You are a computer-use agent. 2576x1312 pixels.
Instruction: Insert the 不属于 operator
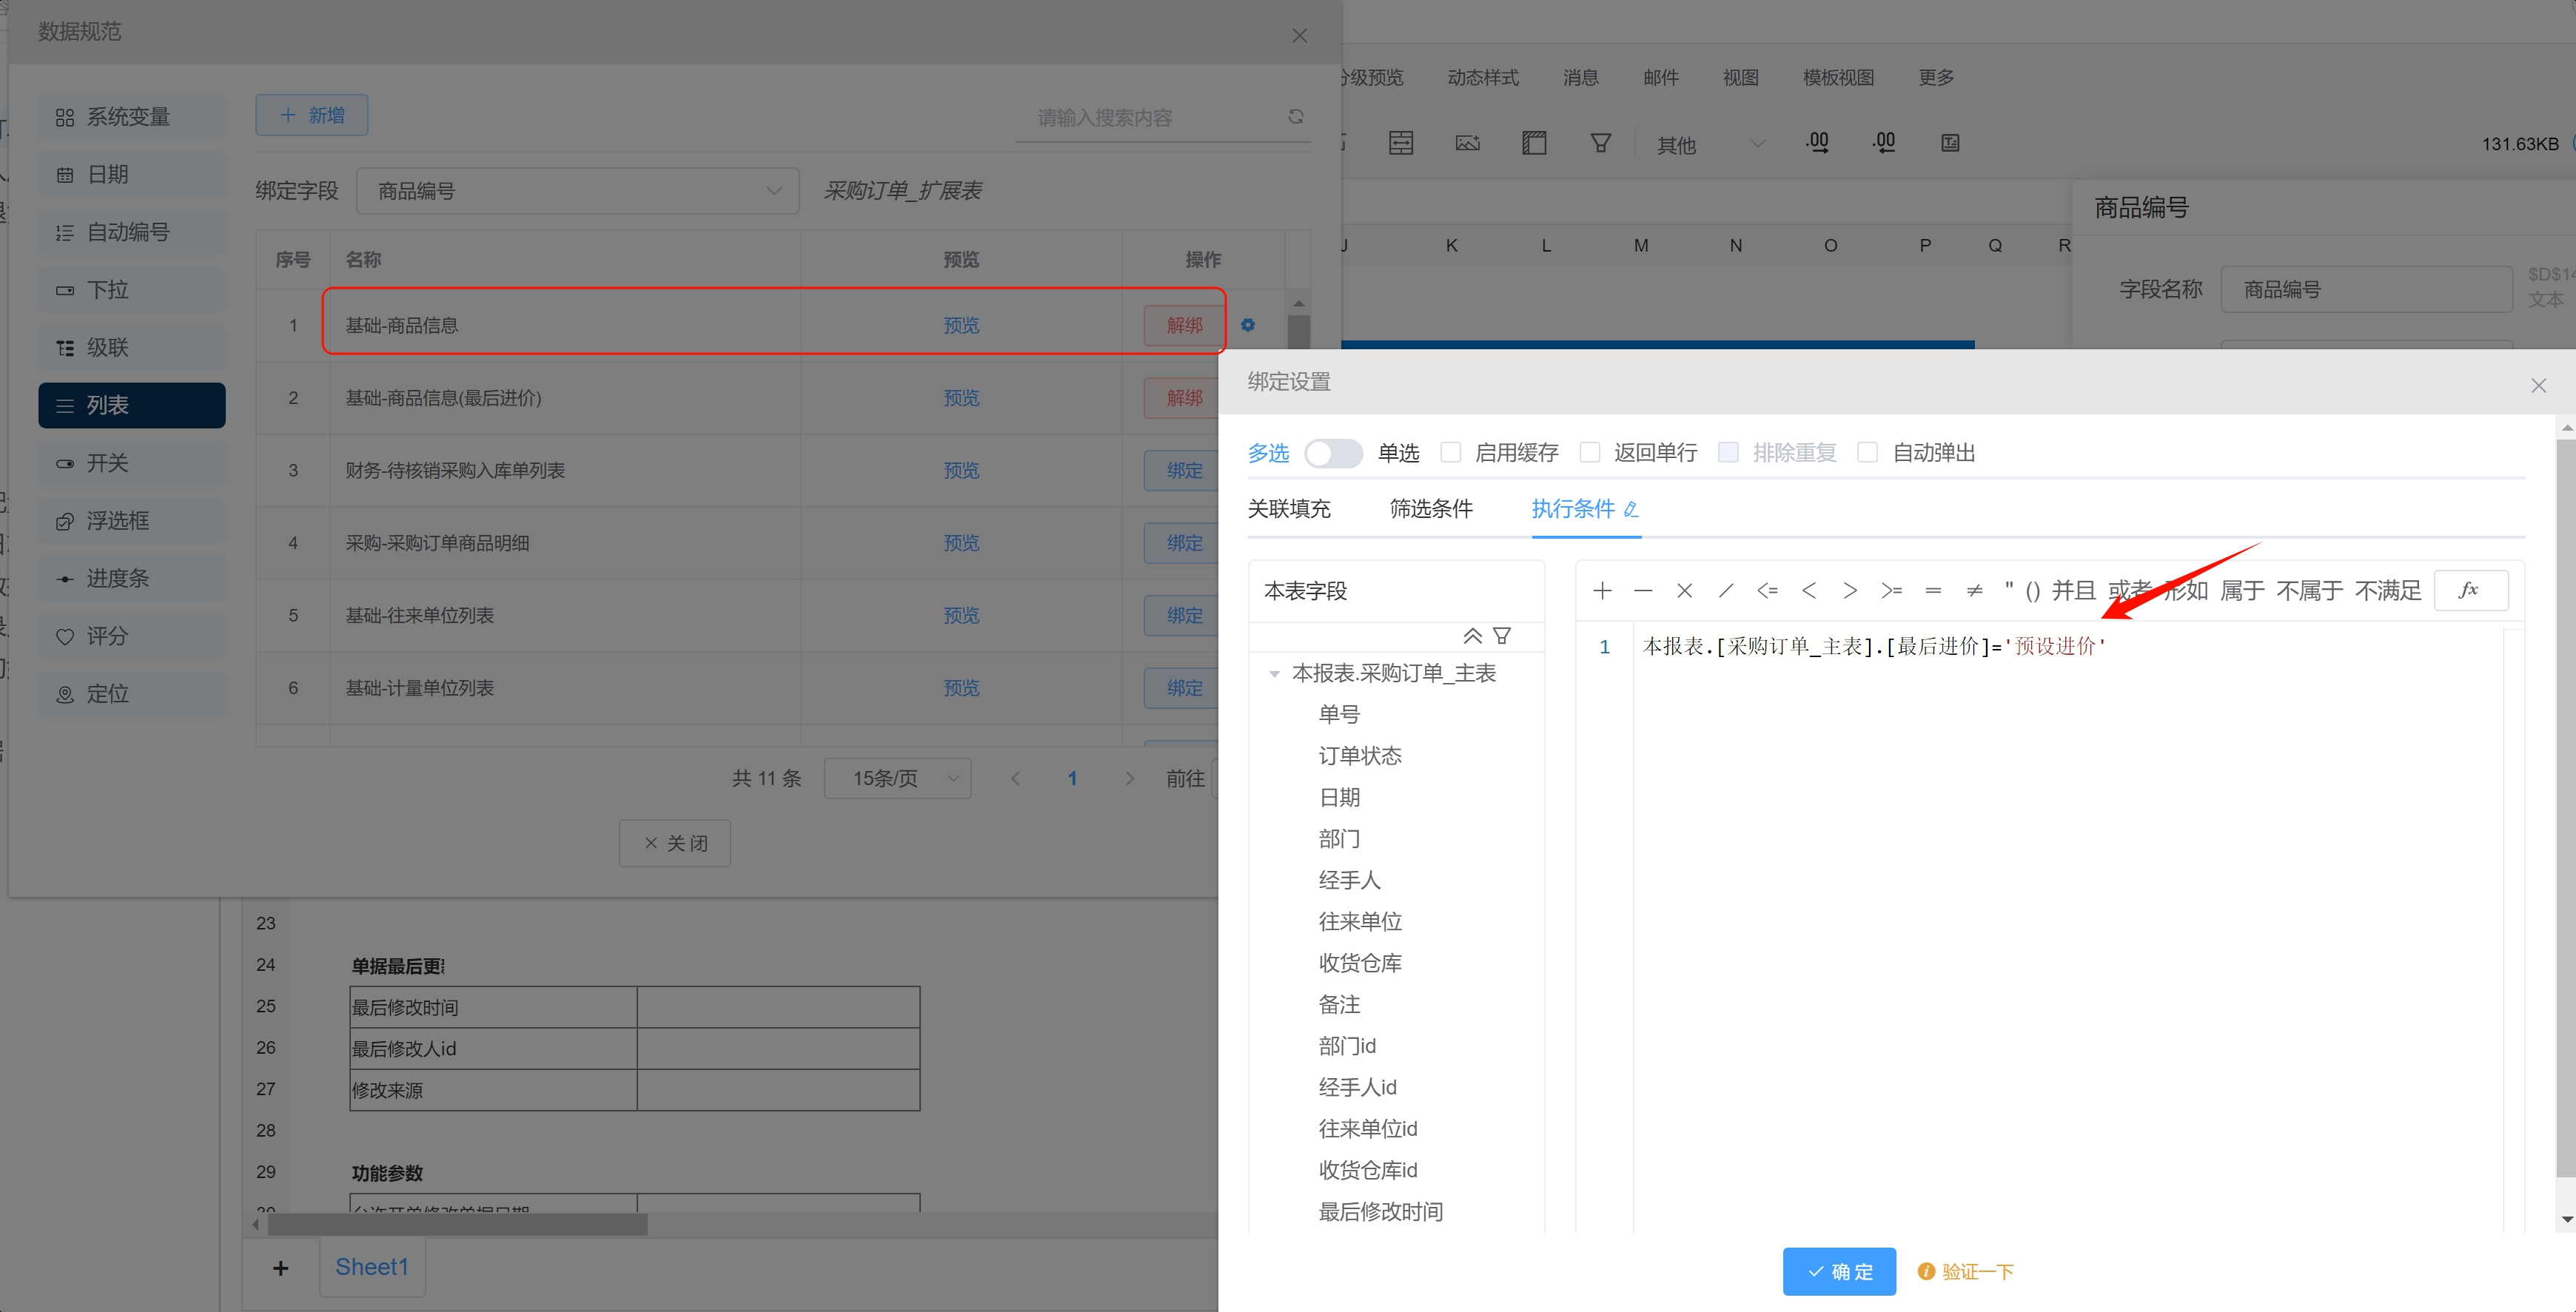point(2309,591)
